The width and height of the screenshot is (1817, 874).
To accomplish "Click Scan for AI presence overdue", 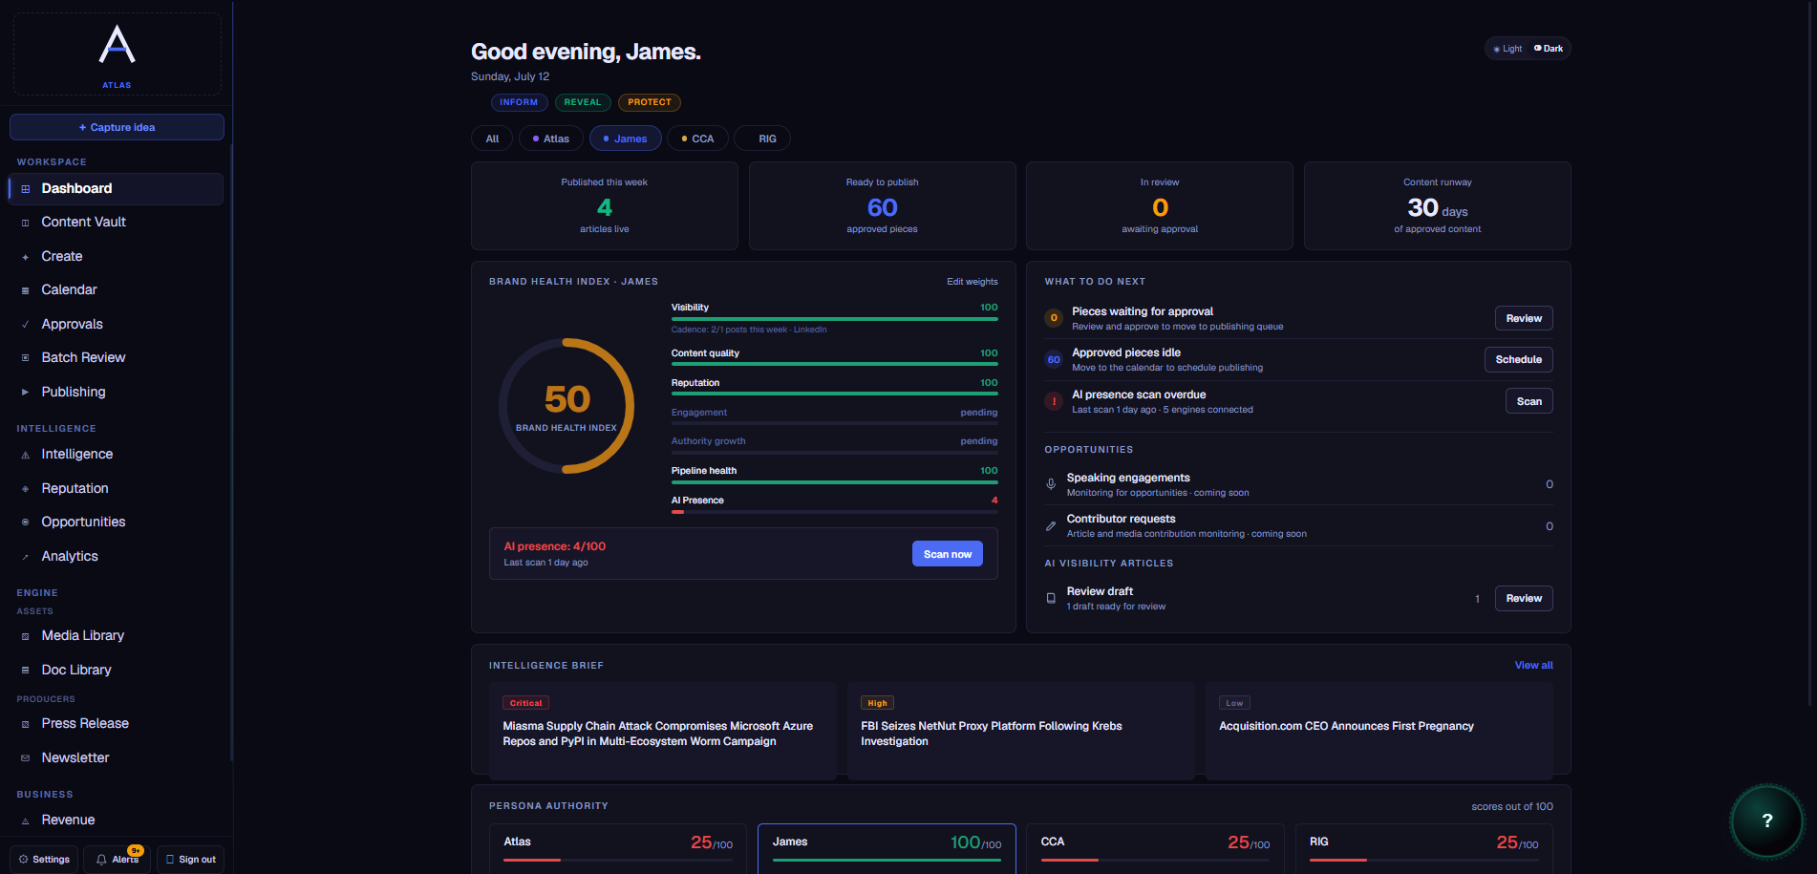I will [1529, 401].
